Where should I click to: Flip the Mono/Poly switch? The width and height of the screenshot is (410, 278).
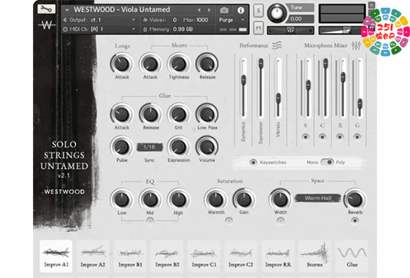327,162
